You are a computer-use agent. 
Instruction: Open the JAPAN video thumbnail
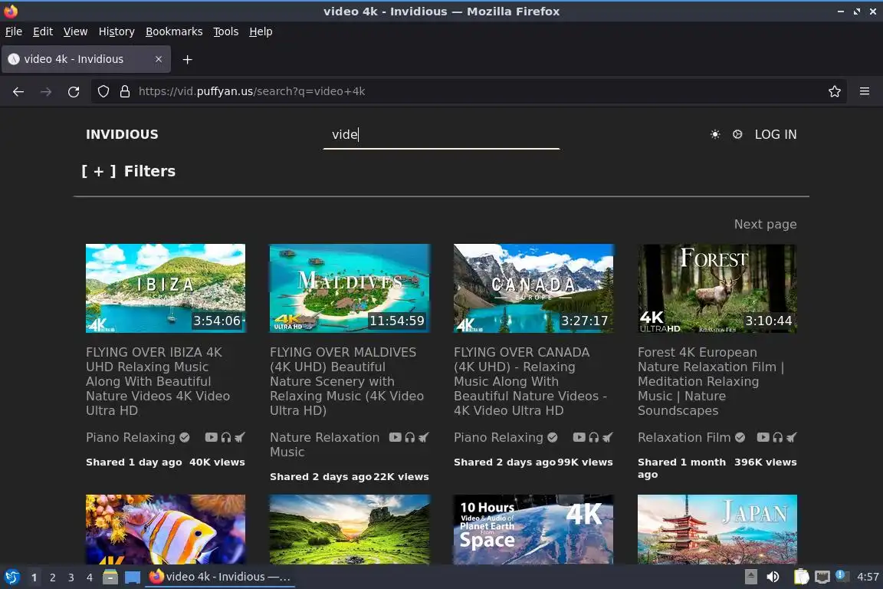pyautogui.click(x=717, y=529)
